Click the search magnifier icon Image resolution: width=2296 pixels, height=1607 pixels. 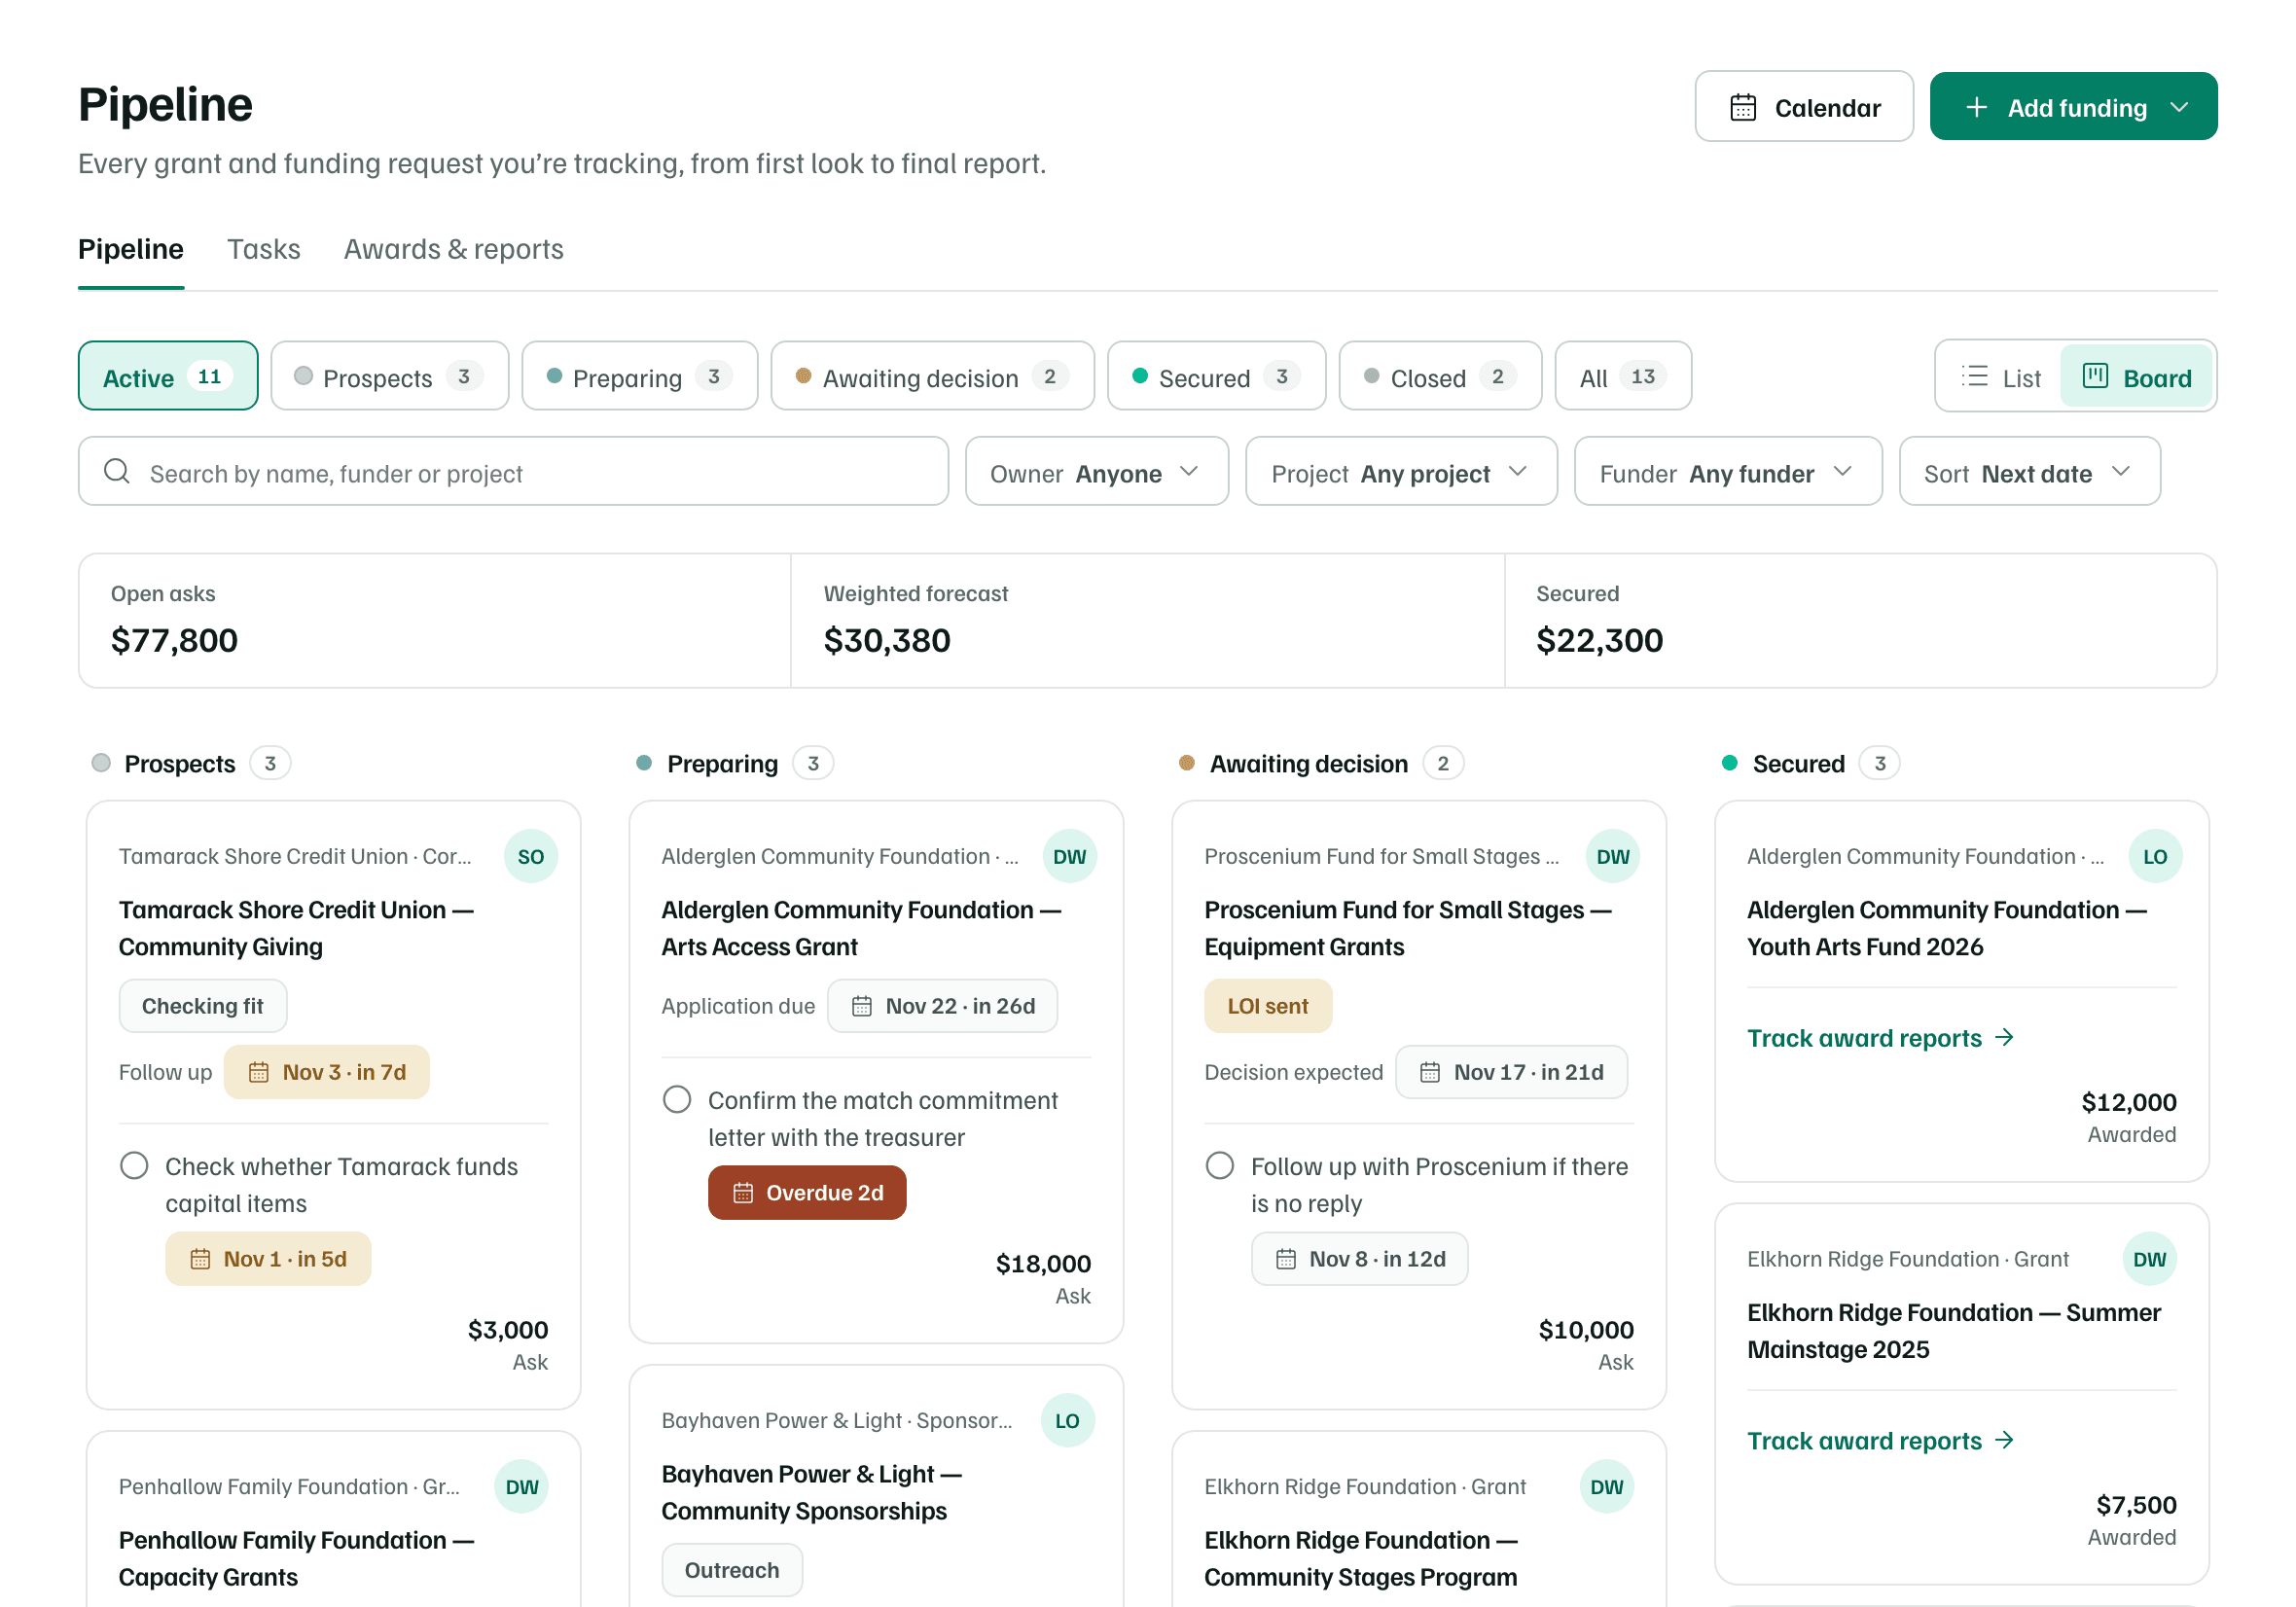click(x=117, y=472)
